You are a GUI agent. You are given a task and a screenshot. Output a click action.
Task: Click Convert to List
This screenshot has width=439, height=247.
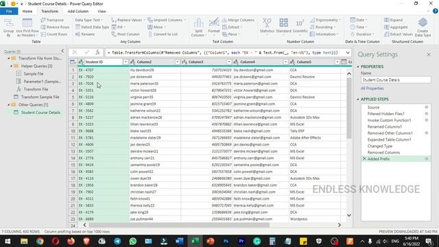coord(163,34)
